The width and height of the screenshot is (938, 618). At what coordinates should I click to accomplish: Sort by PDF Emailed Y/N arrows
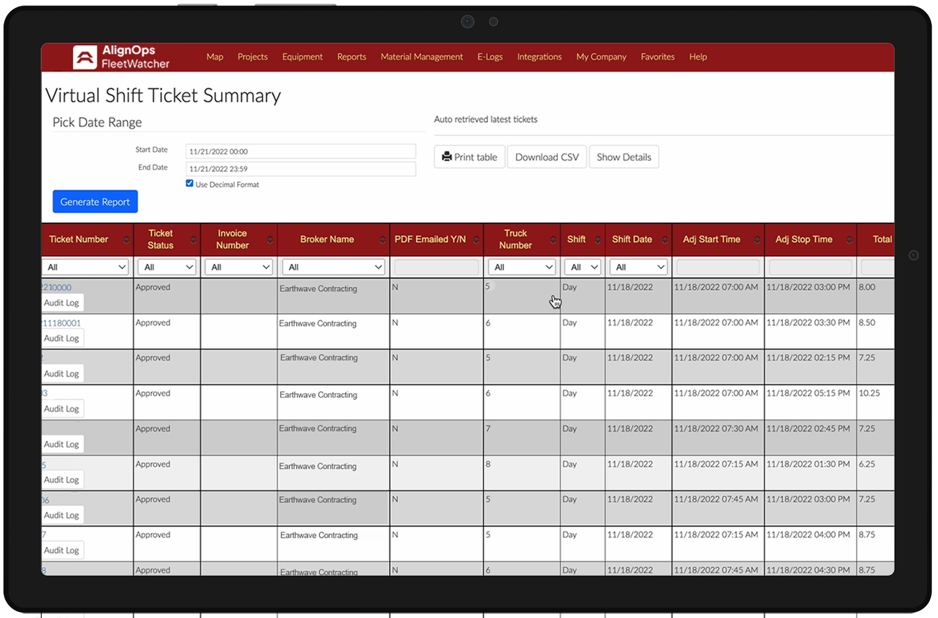click(x=476, y=240)
